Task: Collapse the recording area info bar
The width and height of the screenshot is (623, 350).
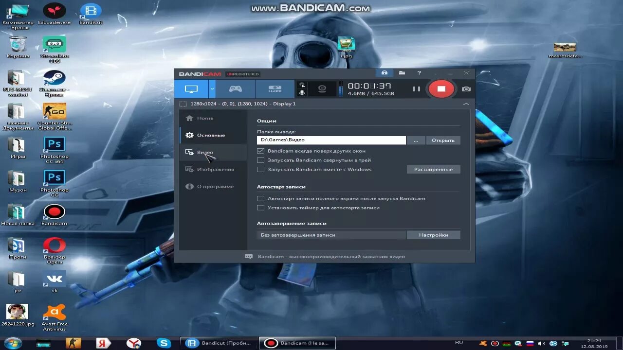Action: tap(466, 104)
